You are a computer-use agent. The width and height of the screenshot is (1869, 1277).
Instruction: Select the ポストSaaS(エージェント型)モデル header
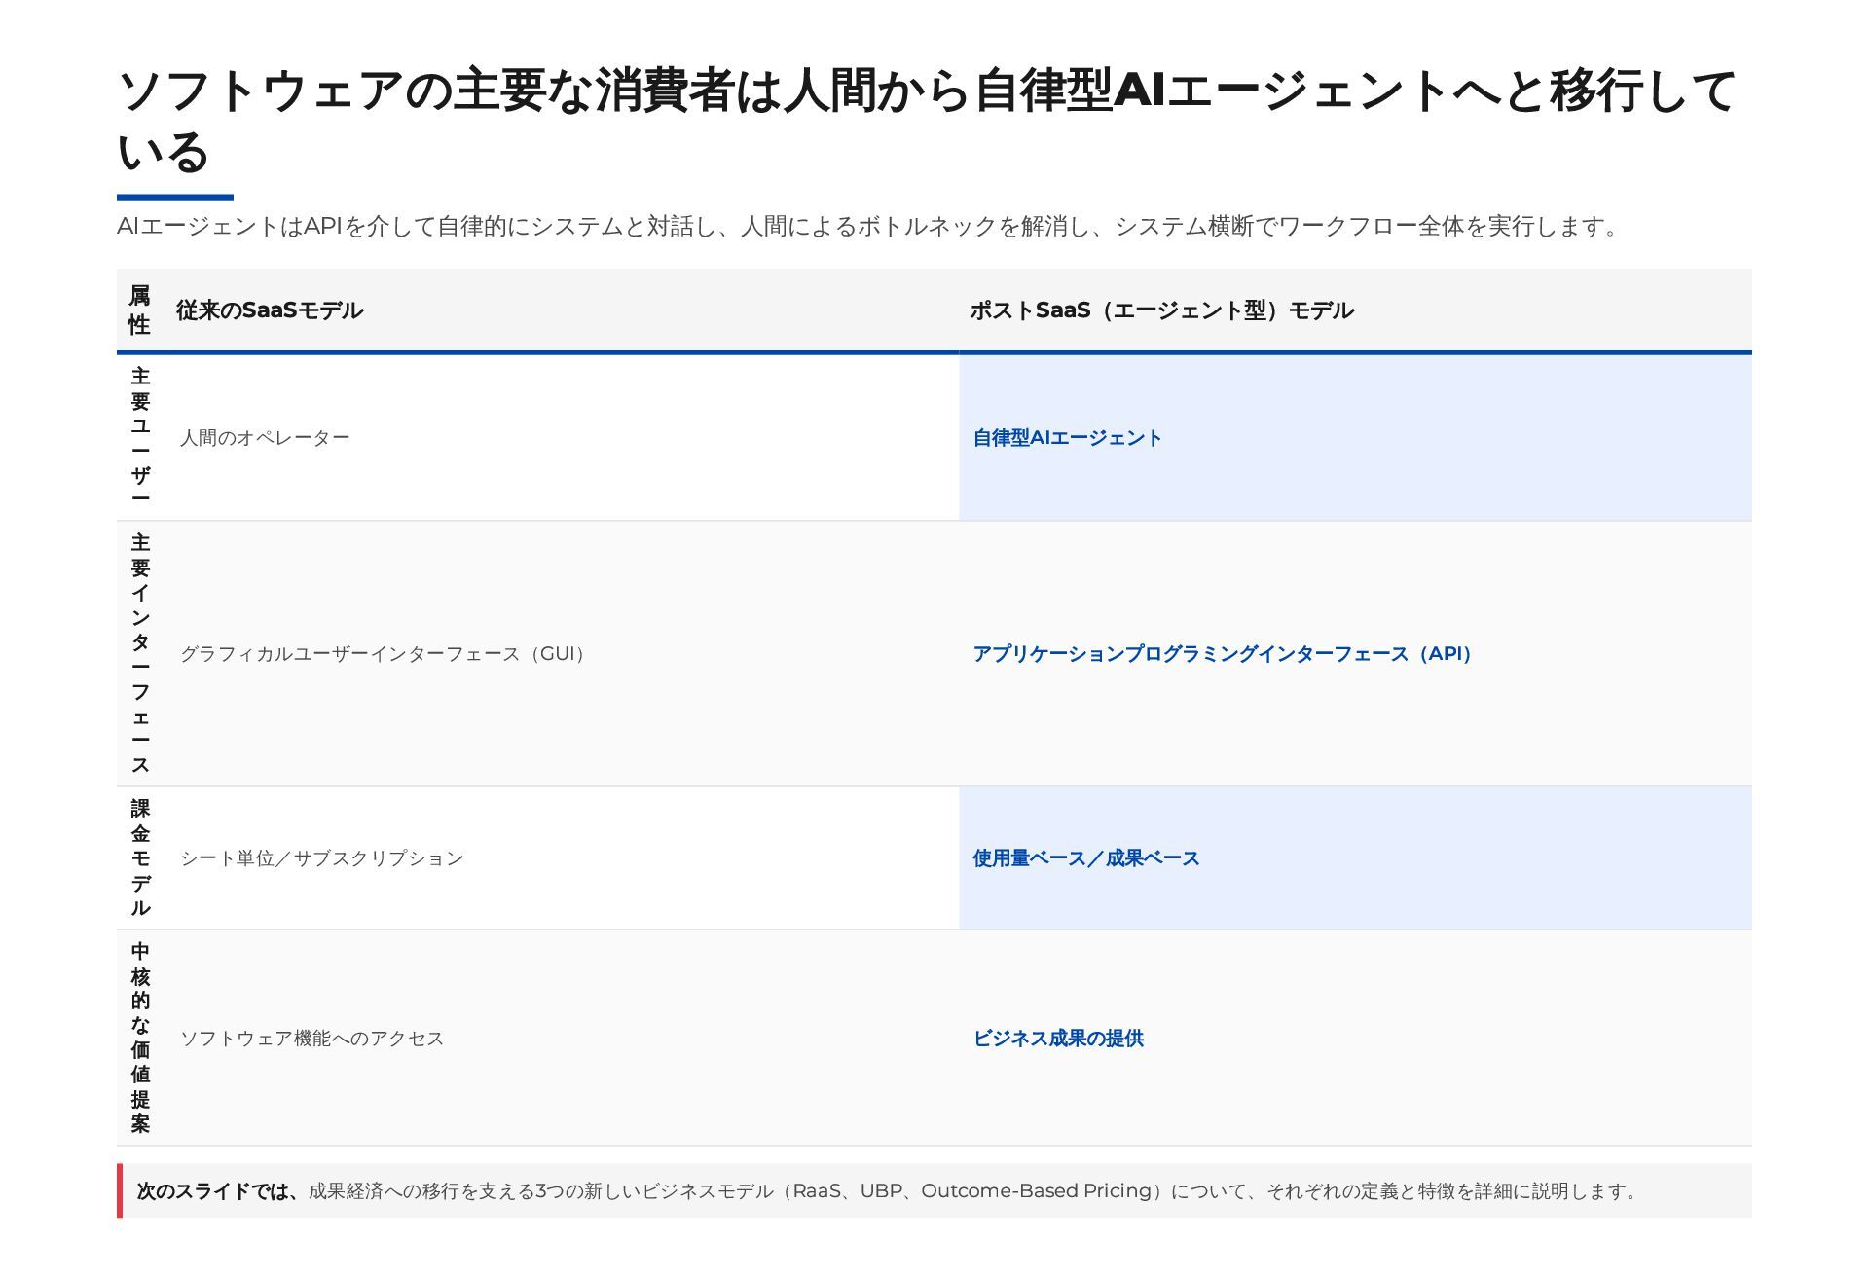click(1161, 310)
